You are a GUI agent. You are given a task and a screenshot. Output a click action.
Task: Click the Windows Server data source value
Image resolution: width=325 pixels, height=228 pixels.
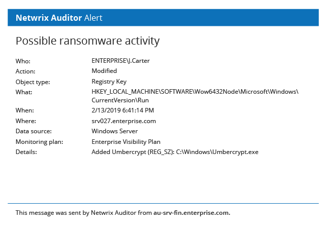115,131
